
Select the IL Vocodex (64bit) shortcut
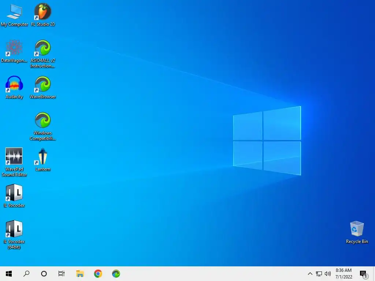click(x=14, y=235)
